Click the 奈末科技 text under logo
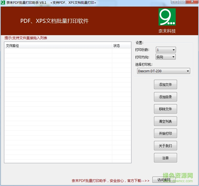 click(167, 31)
